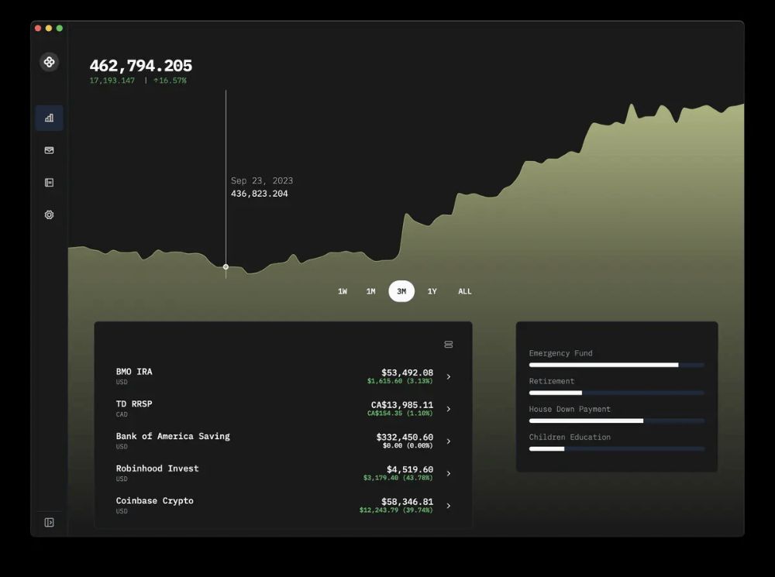Open the settings gear icon
The image size is (775, 577).
[49, 215]
